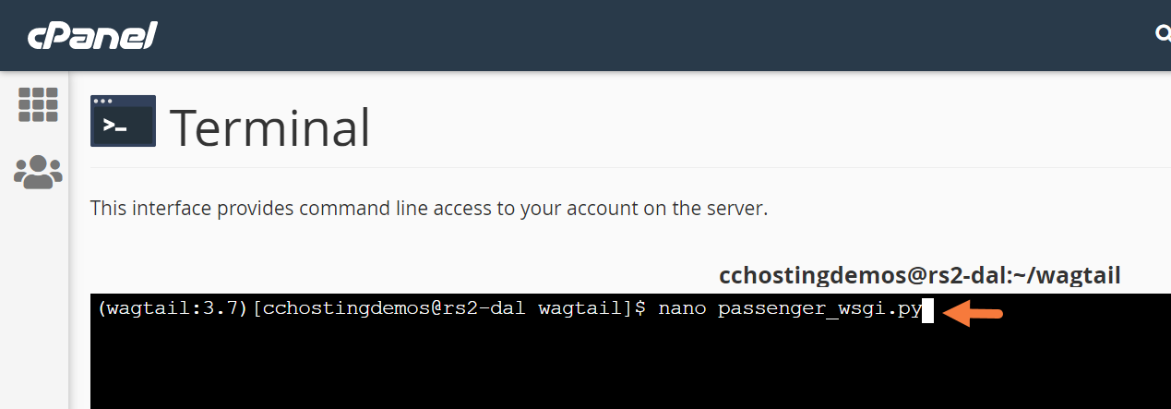Click the passenger_wsgi.py filename in terminal

(x=819, y=310)
